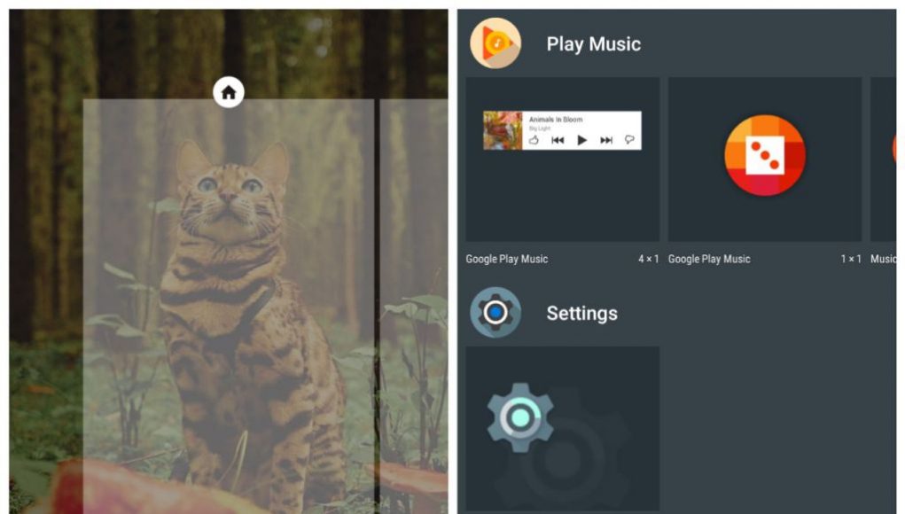Select the main home screen page with the cat
The height and width of the screenshot is (514, 905).
click(229, 307)
